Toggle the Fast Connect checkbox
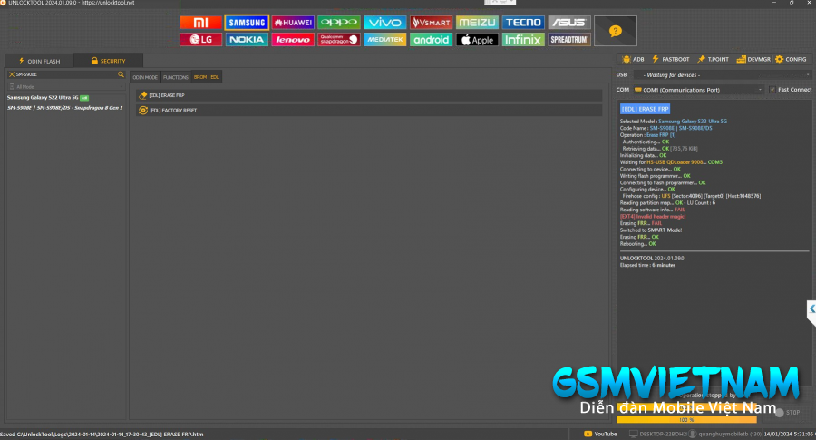The image size is (816, 440). click(x=772, y=90)
